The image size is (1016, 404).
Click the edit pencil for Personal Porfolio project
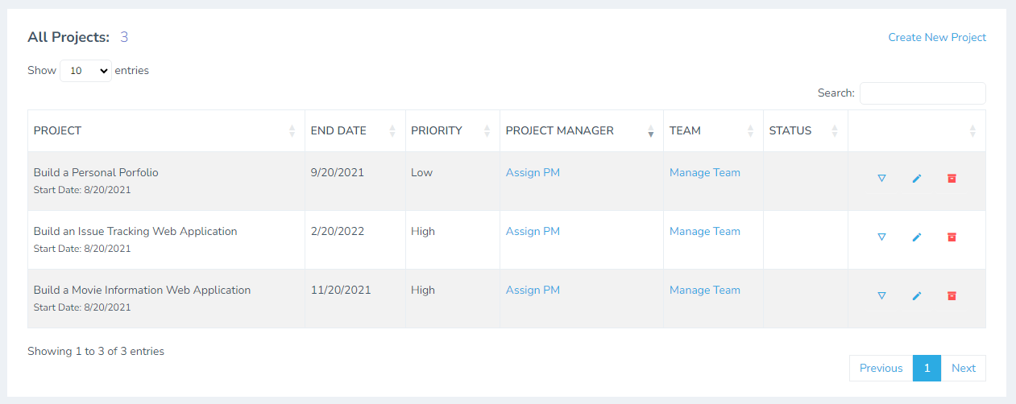(x=916, y=178)
